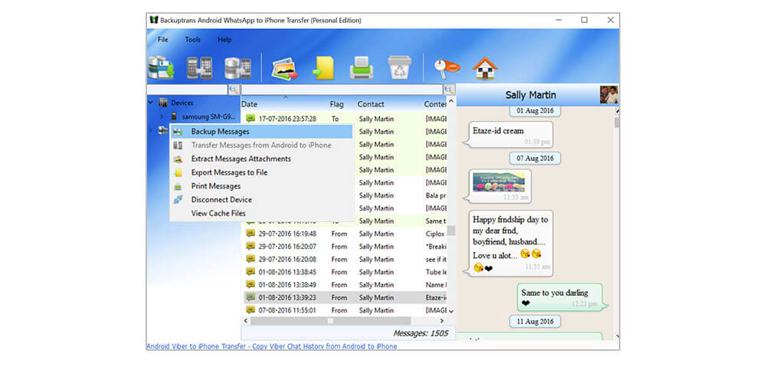Click the "11 Aug 2016" date label
The width and height of the screenshot is (766, 383).
click(x=535, y=322)
